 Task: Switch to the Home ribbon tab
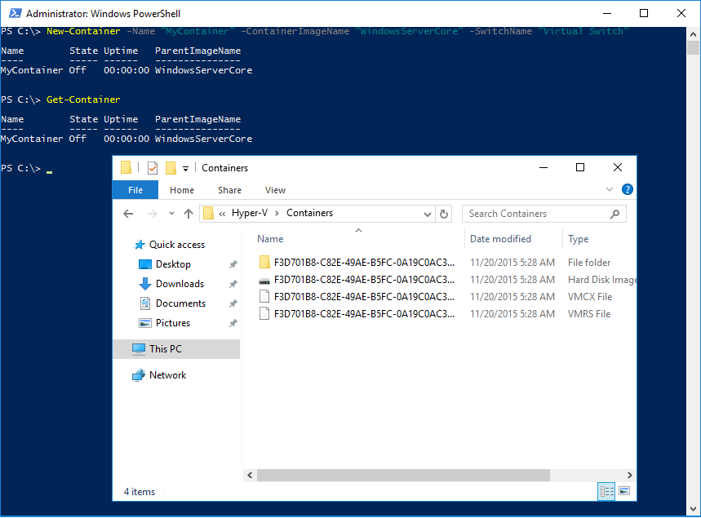click(x=182, y=190)
